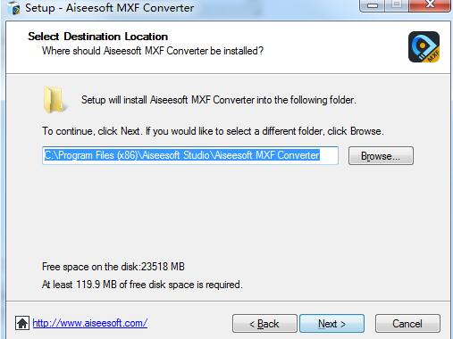Click inside the installation path field
This screenshot has height=339, width=453.
point(190,155)
